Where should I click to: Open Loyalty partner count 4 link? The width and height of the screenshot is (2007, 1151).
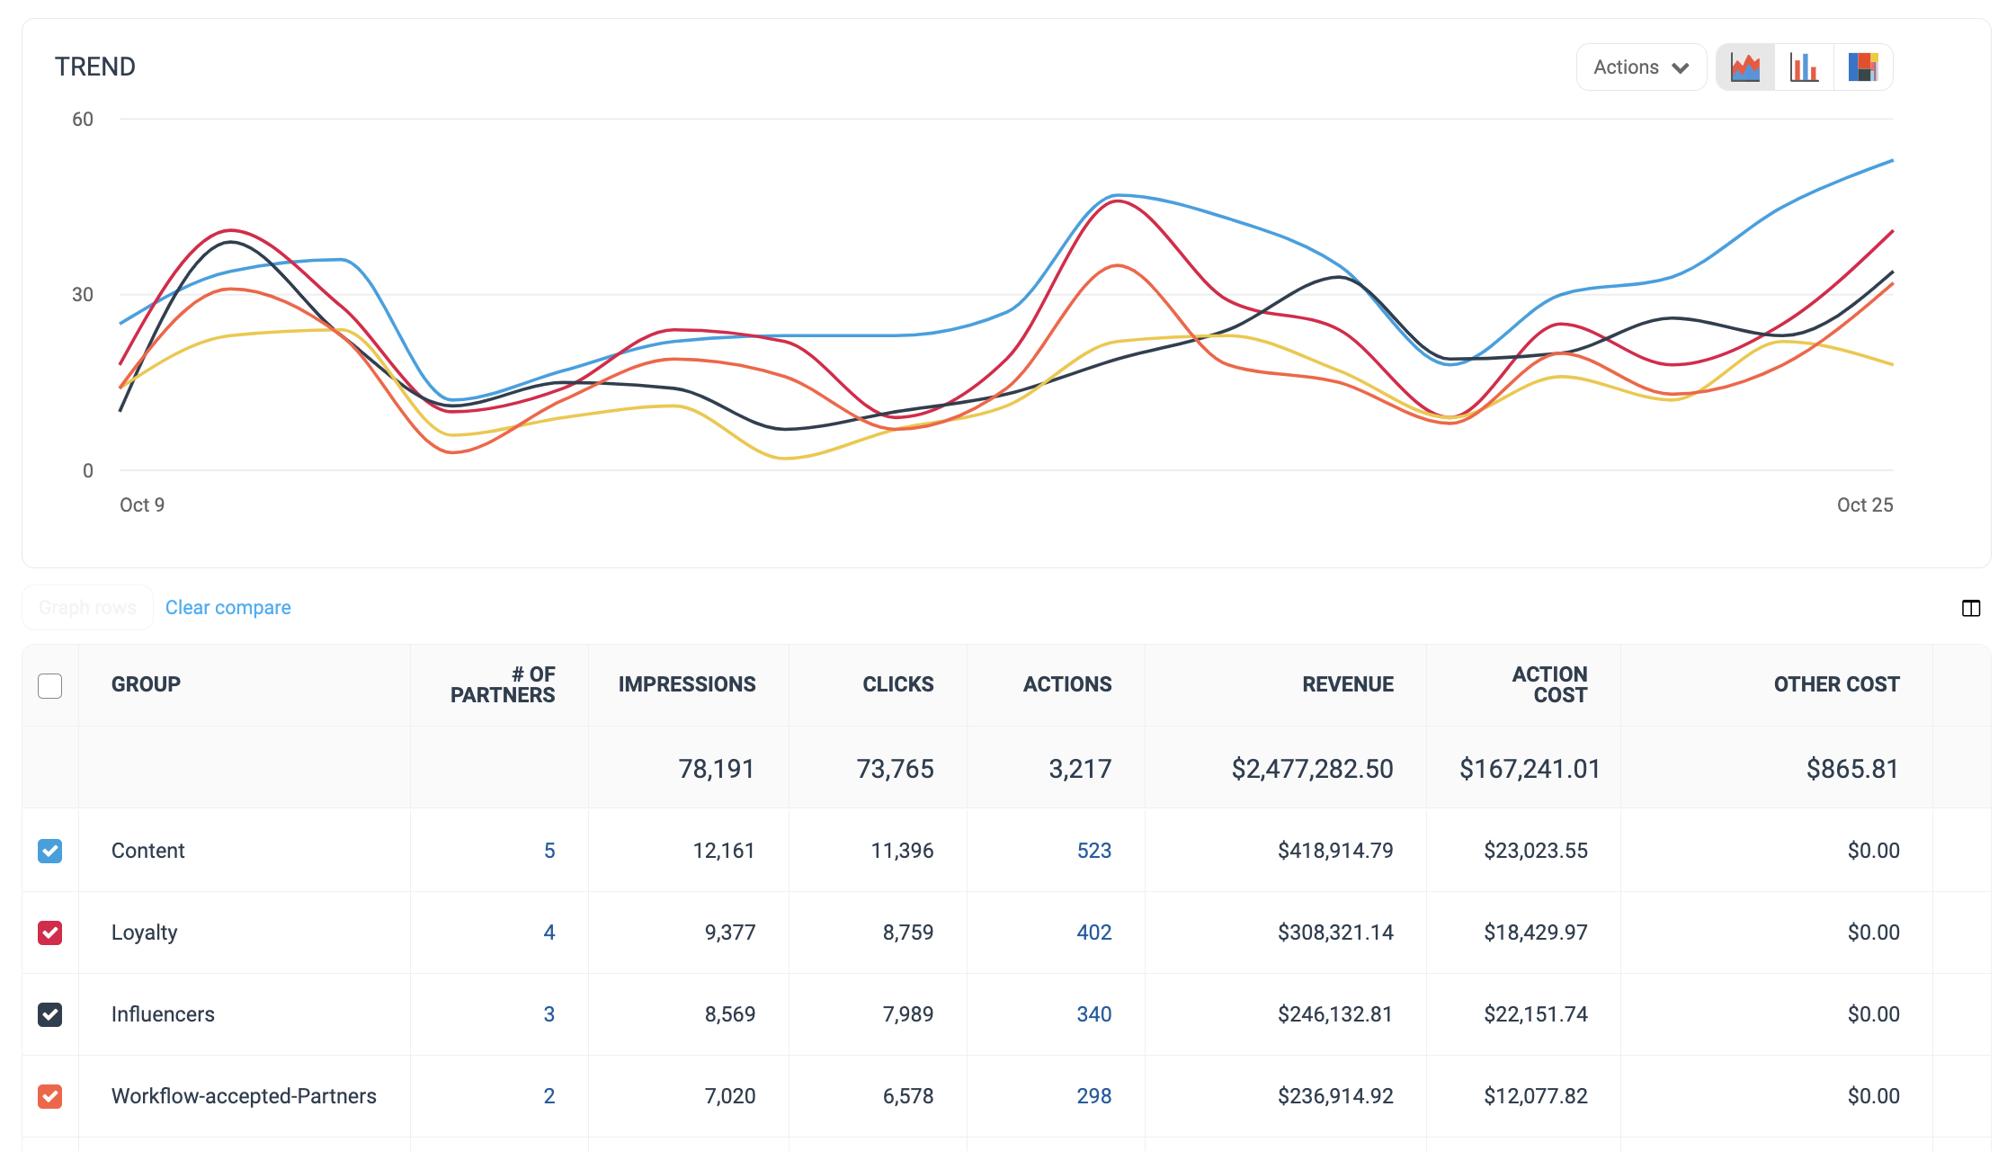point(549,932)
